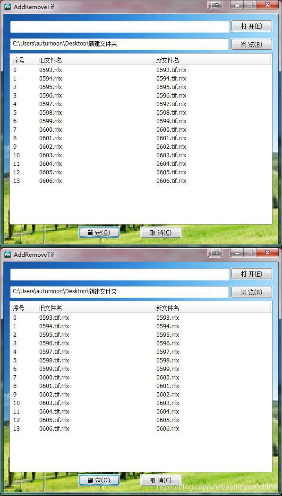Viewport: 282px width, 496px height.
Task: Select 0593.rrlx under 新文件名 column
Action: click(x=168, y=317)
